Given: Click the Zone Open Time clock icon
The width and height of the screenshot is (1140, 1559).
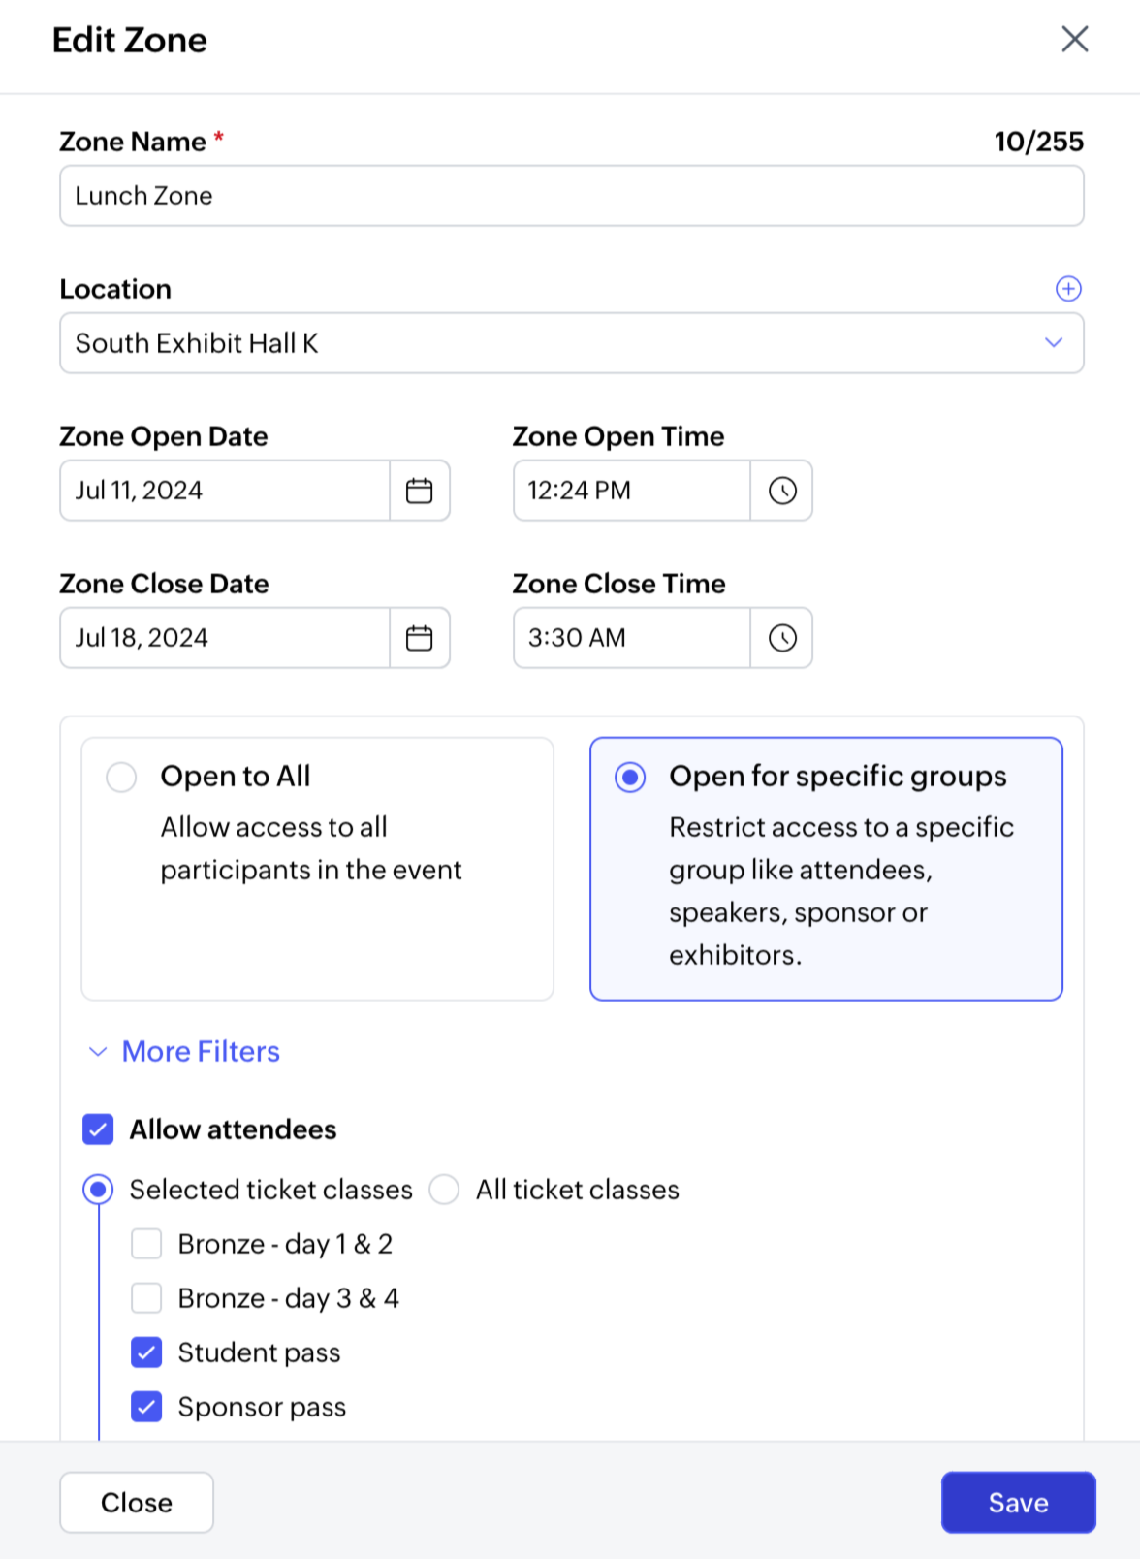Looking at the screenshot, I should click(782, 491).
